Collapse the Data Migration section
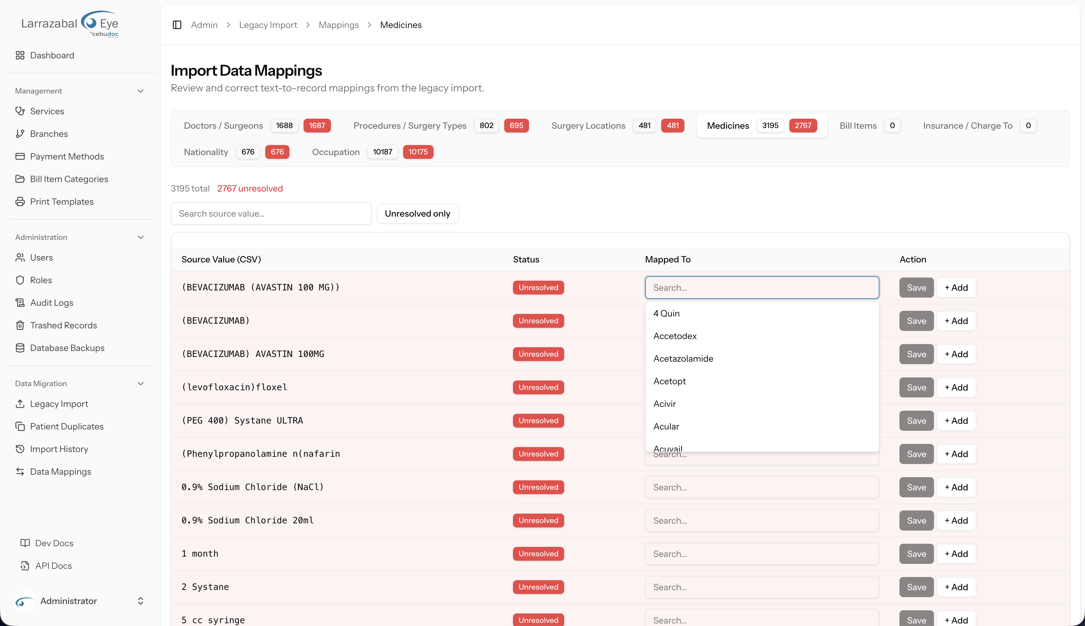Viewport: 1085px width, 626px height. [x=140, y=384]
